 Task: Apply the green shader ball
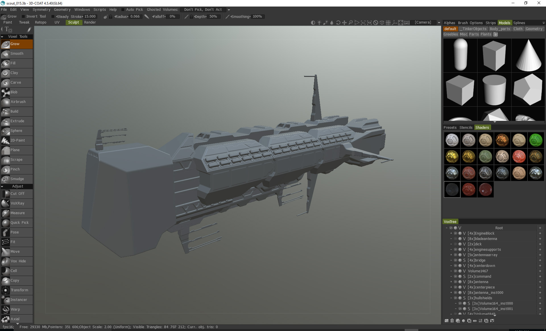tap(535, 140)
